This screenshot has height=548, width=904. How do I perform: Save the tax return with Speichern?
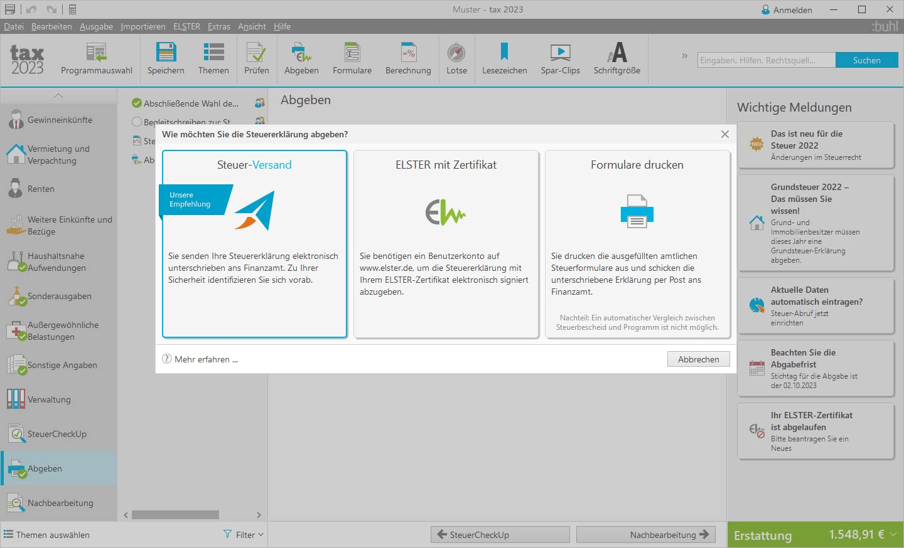tap(166, 59)
